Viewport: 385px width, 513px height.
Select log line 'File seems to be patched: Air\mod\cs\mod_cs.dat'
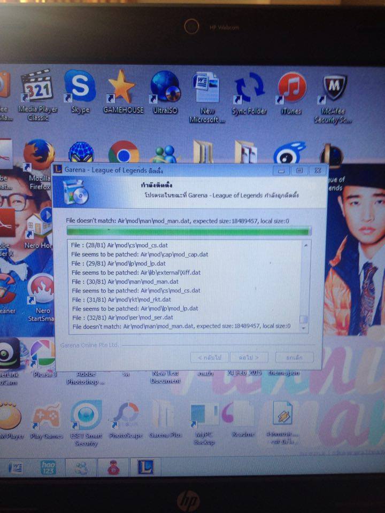coord(136,291)
